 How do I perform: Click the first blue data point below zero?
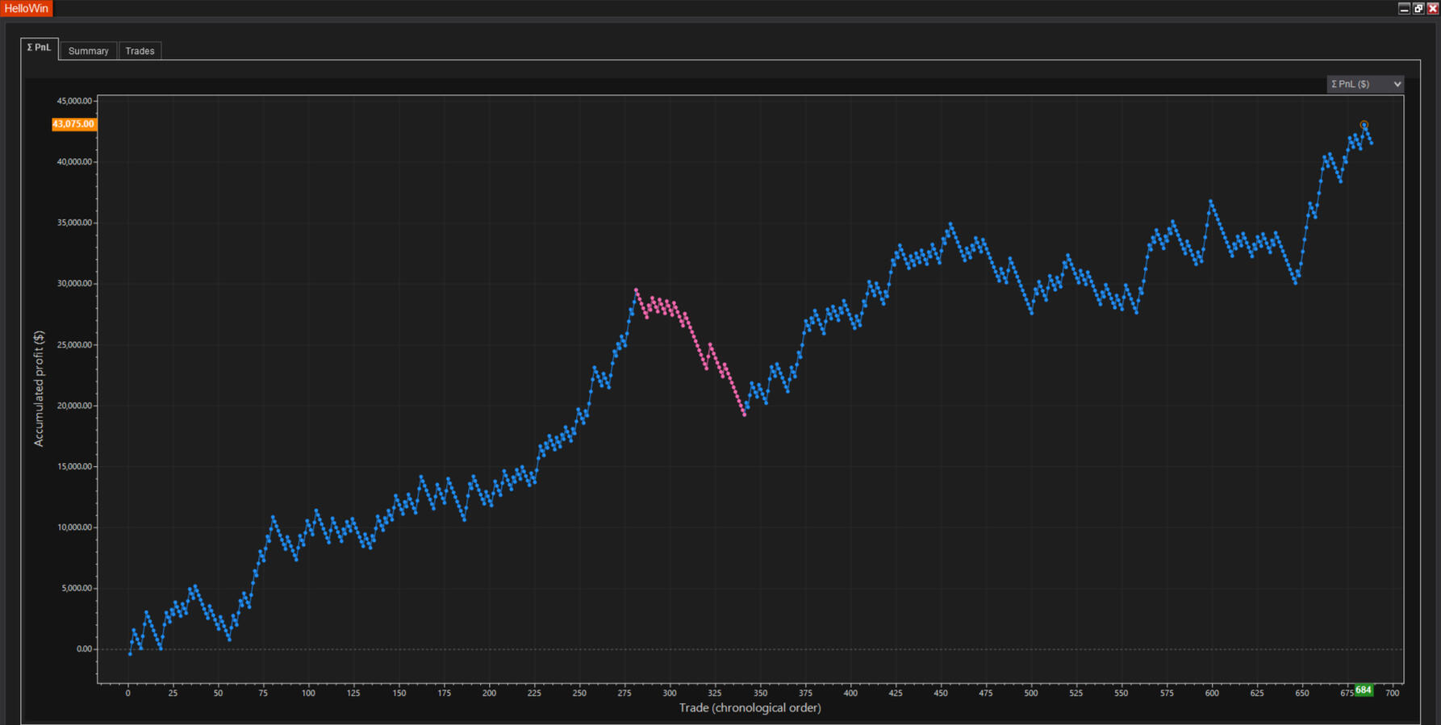130,654
